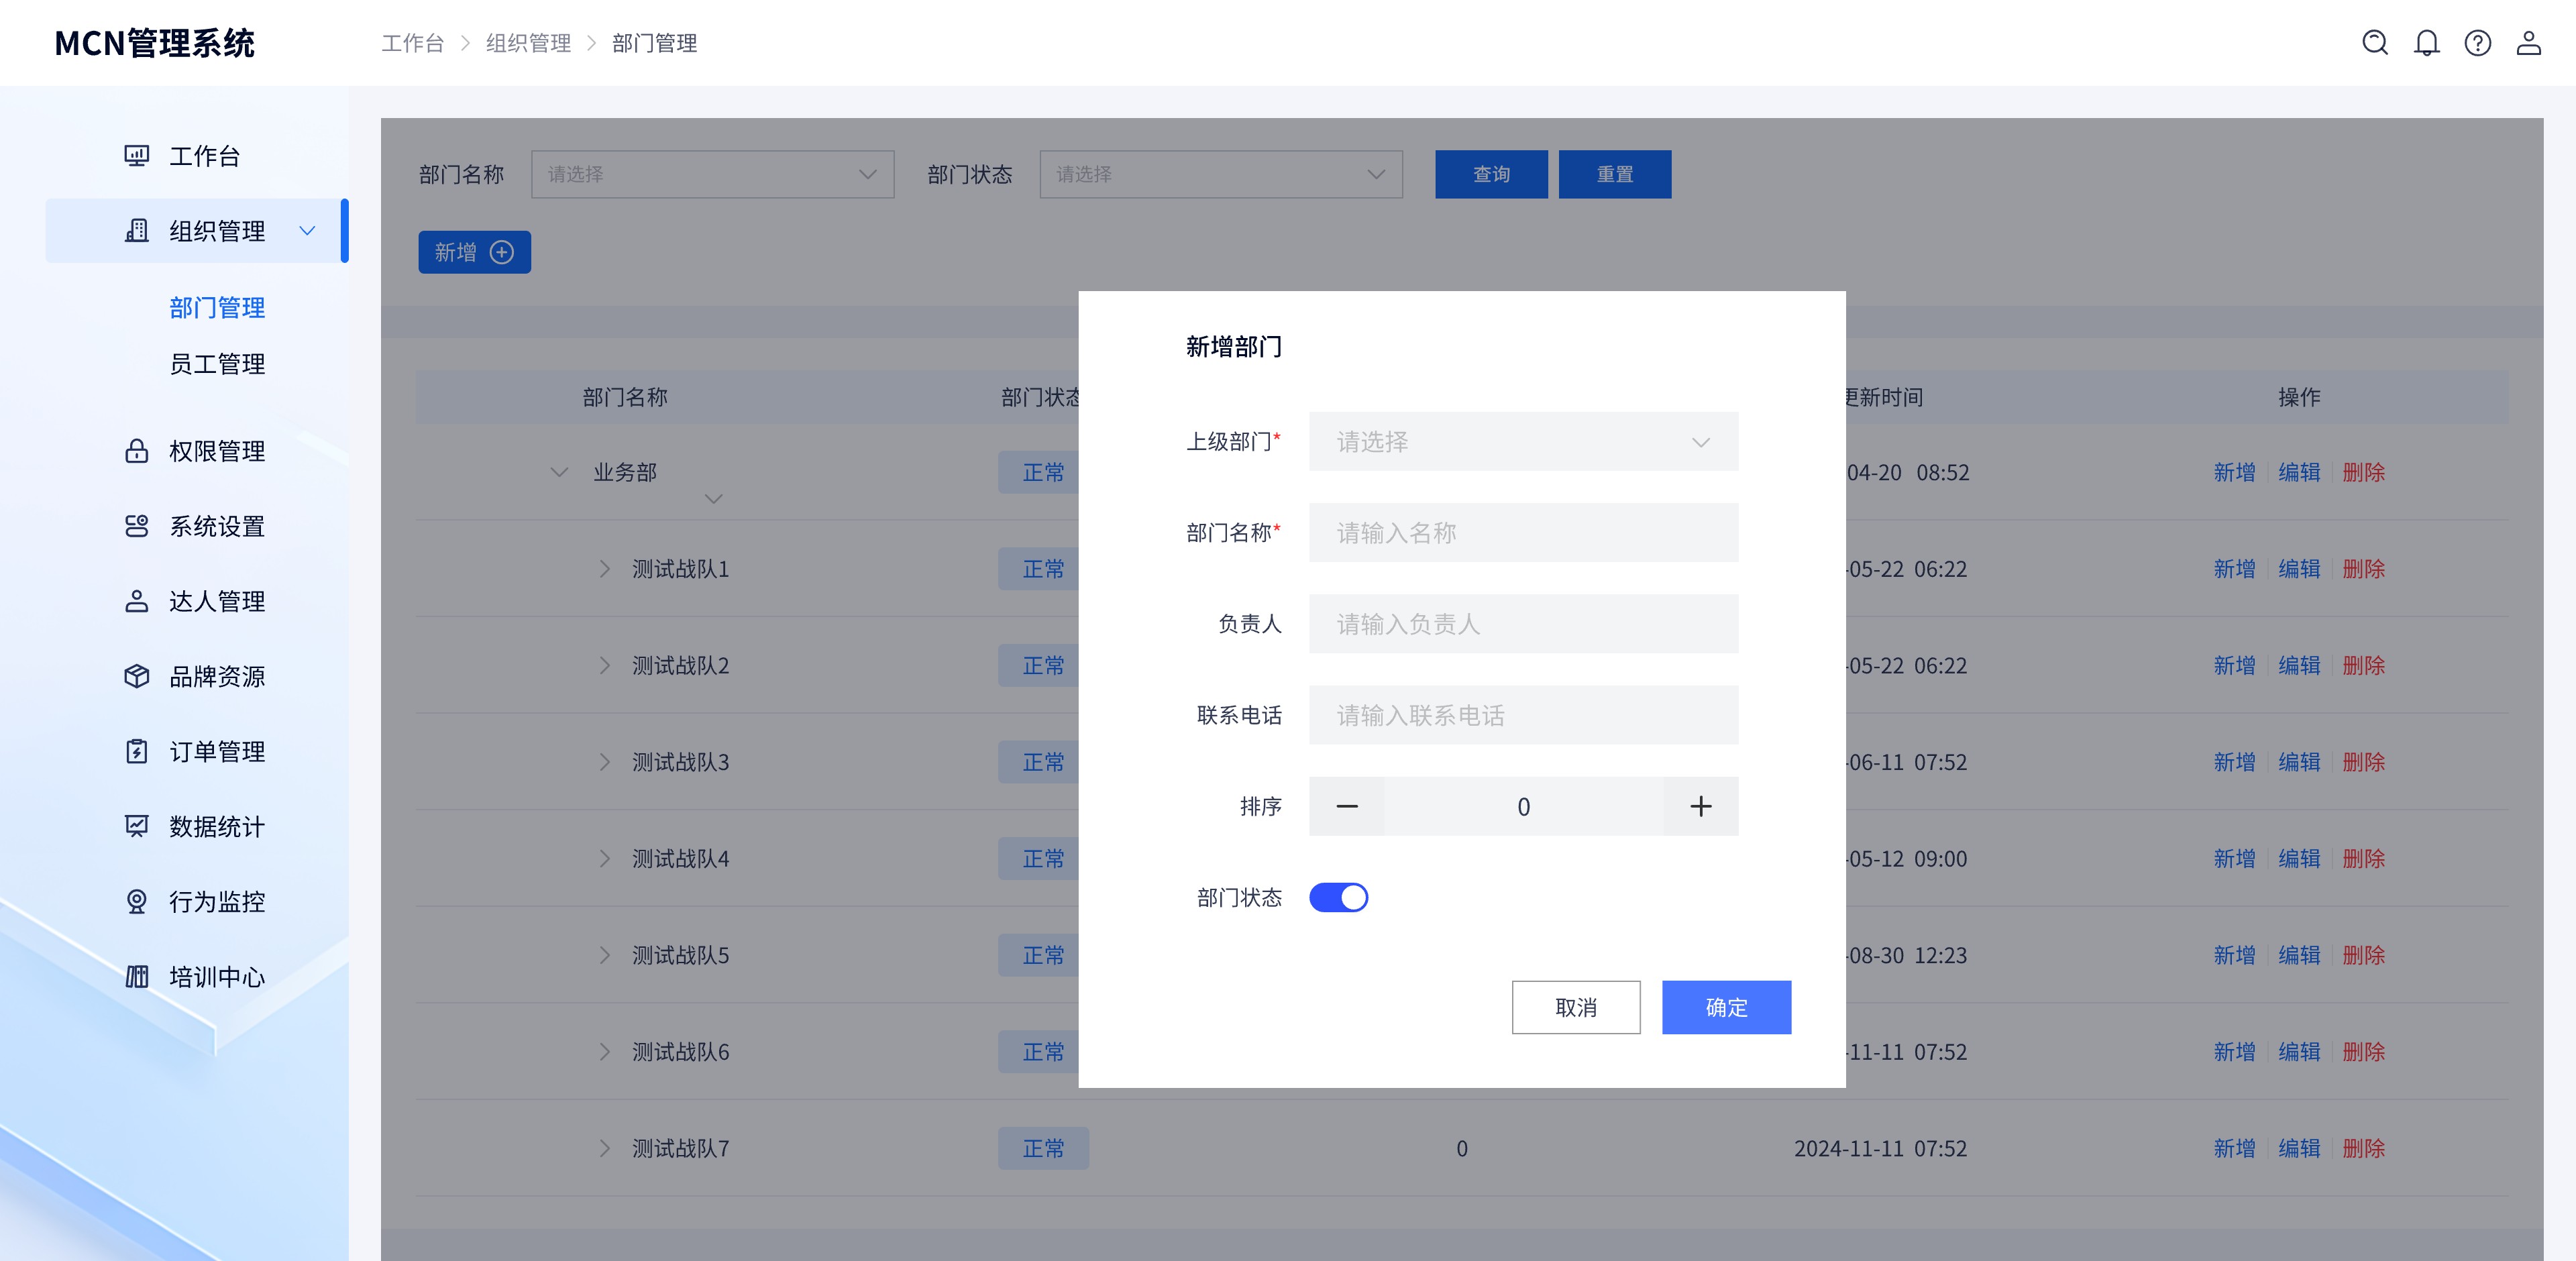Click the 部门名称 name input field
The width and height of the screenshot is (2576, 1261).
[x=1523, y=533]
